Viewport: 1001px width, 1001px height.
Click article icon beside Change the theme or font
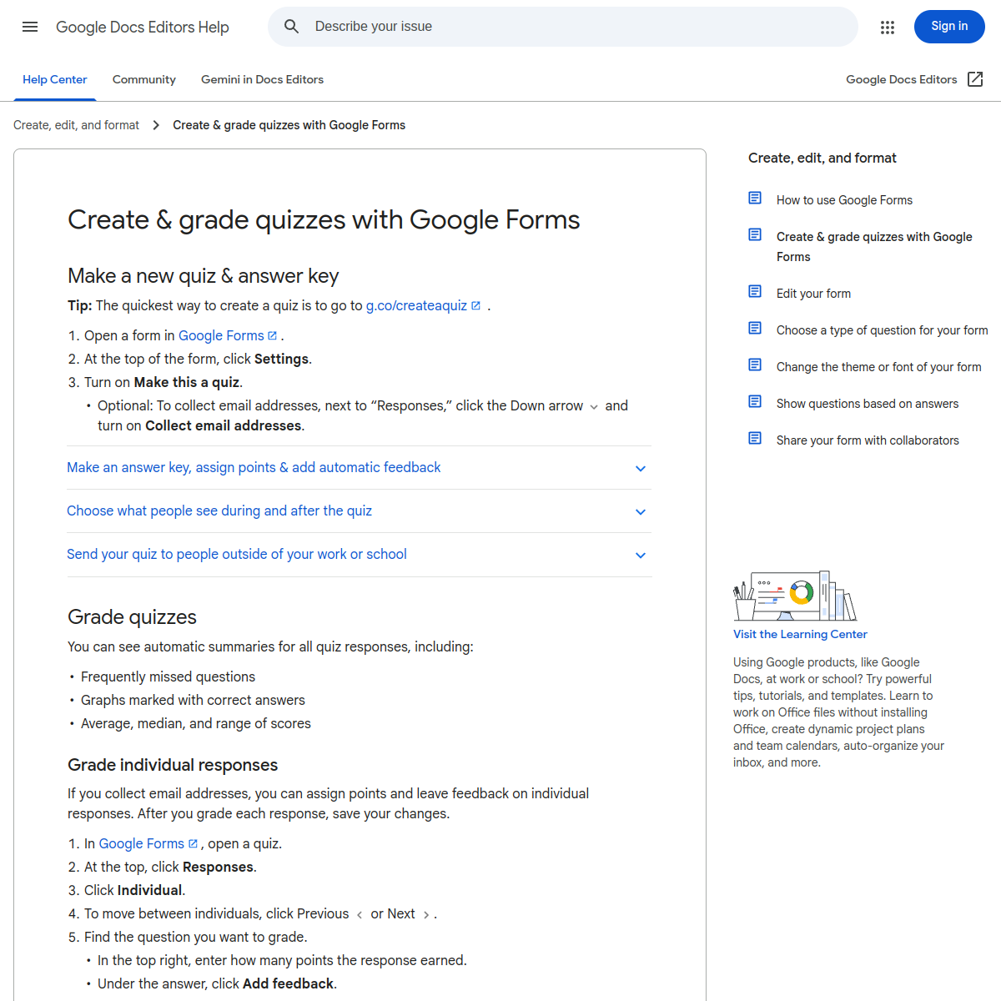[x=755, y=365]
